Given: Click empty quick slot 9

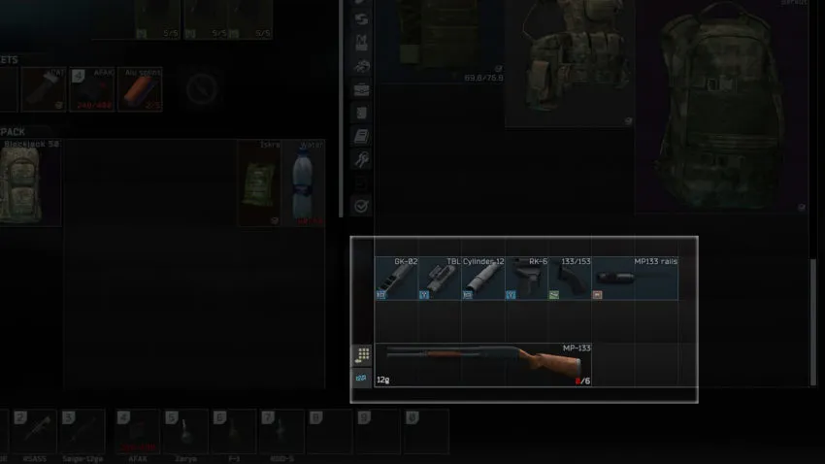Looking at the screenshot, I should (379, 431).
